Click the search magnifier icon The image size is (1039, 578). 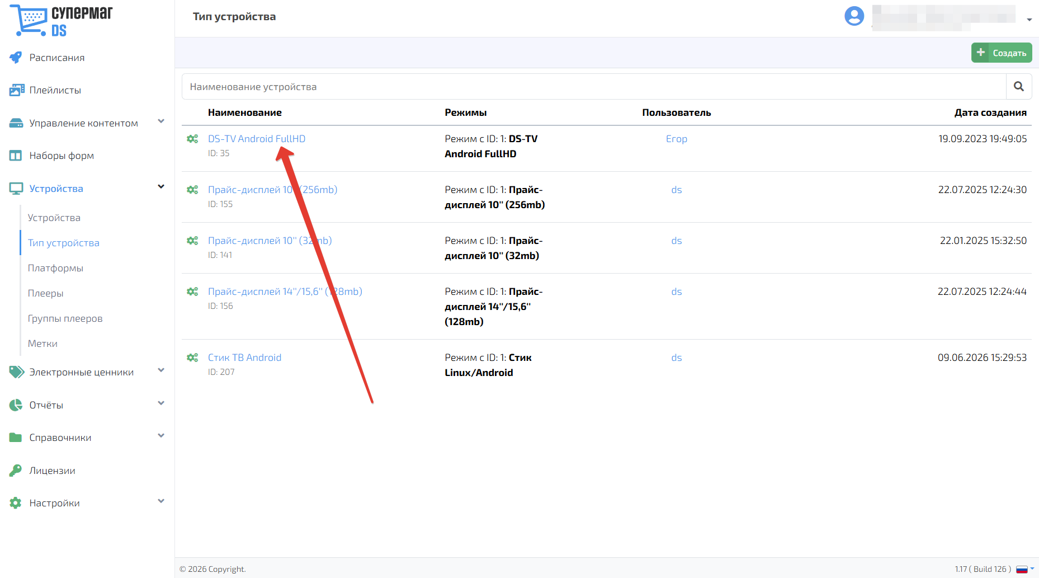1019,87
